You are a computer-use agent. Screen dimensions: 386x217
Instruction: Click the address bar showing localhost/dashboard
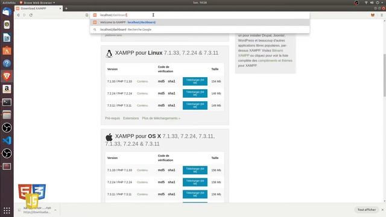200,15
